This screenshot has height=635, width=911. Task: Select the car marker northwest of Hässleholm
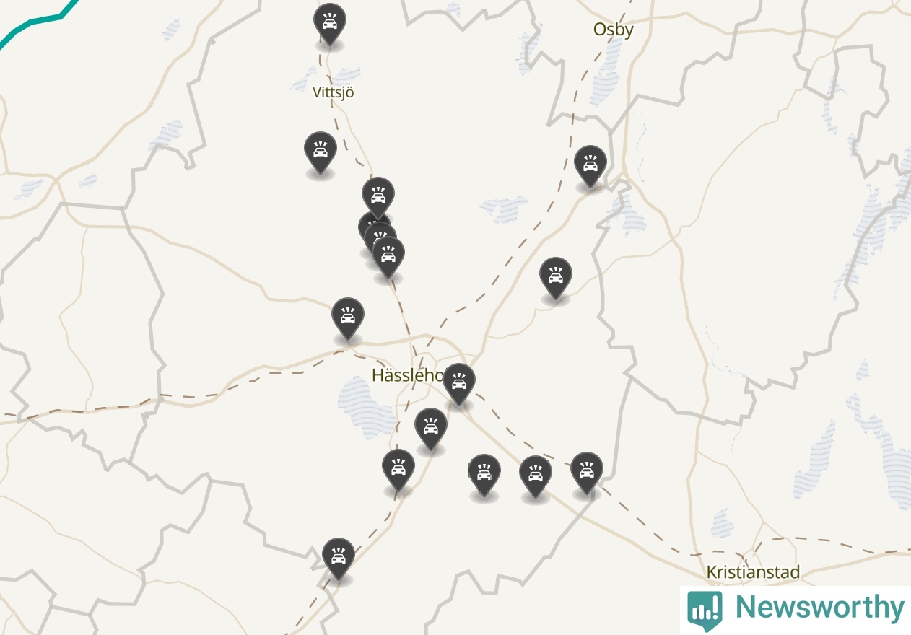click(x=348, y=317)
